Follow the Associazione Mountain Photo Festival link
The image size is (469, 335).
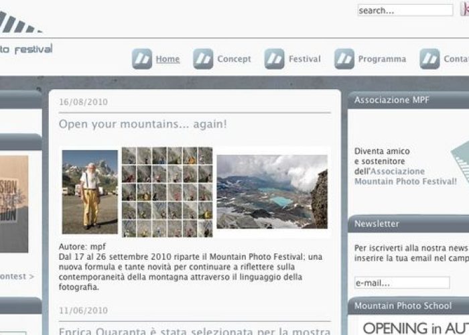(405, 176)
